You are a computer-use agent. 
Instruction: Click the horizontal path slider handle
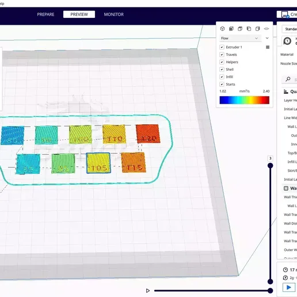click(271, 291)
